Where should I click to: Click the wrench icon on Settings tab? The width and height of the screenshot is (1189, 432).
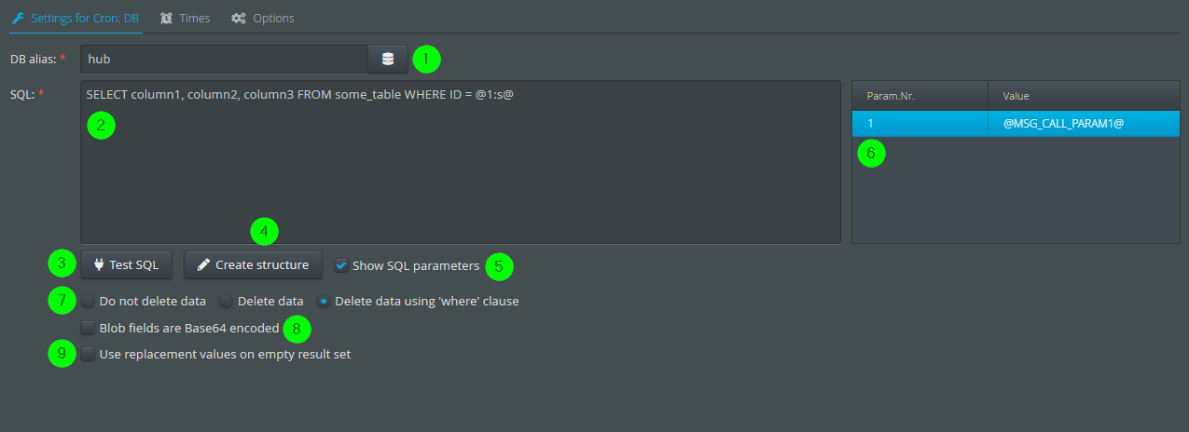pos(18,18)
